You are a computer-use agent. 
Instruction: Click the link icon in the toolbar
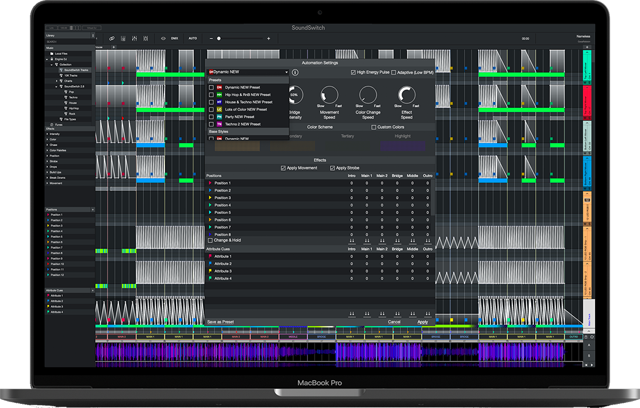112,38
